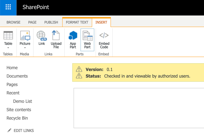The height and width of the screenshot is (140, 204).
Task: Click the 'Checked in and viewable' status text
Action: 147,76
